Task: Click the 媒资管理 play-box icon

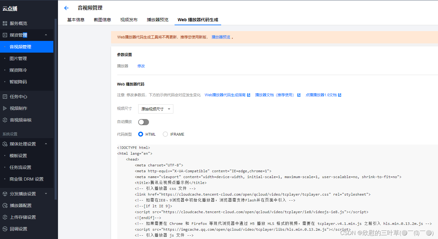Action: [x=5, y=35]
